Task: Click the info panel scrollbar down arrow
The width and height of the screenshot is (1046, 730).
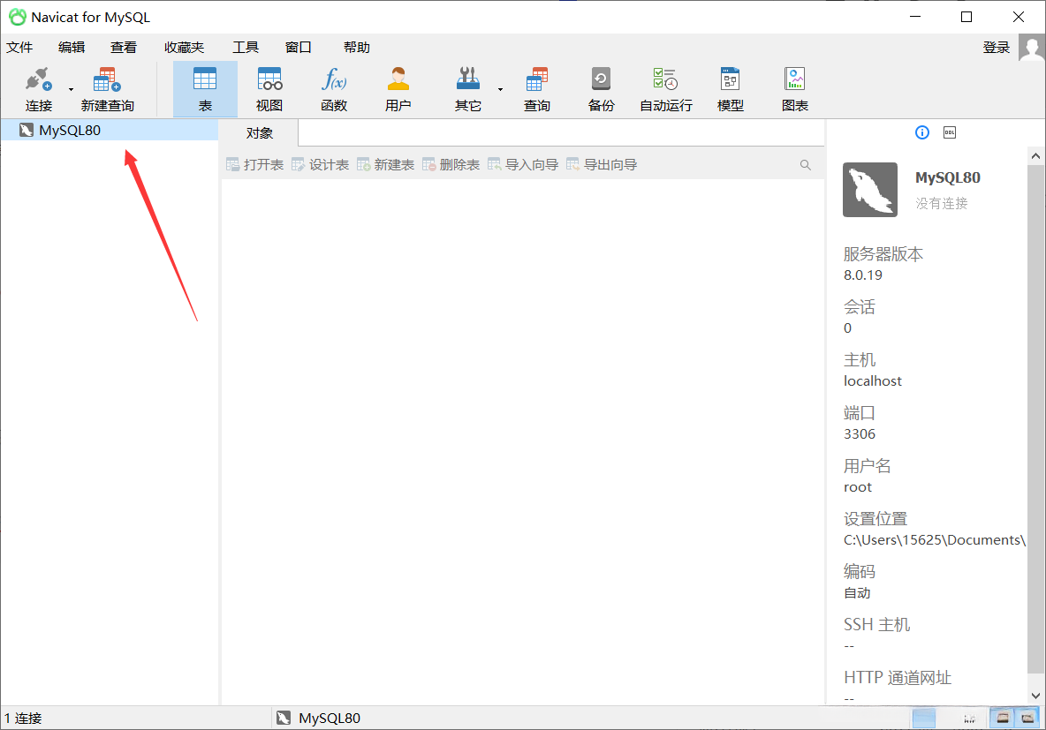Action: [1035, 696]
